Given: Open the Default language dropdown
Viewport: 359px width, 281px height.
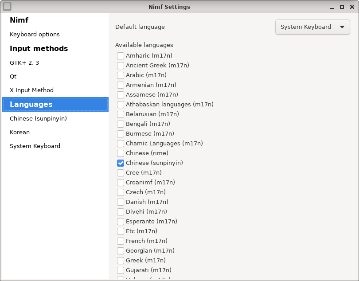Looking at the screenshot, I should [x=312, y=27].
